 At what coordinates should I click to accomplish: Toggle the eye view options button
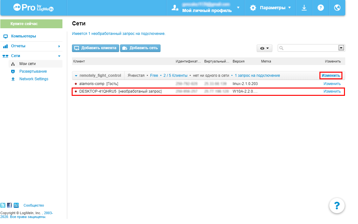click(264, 48)
